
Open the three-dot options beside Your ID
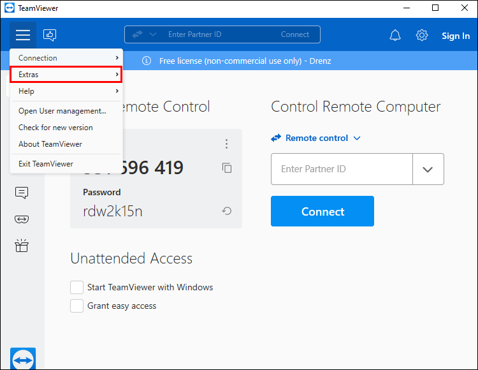(x=226, y=144)
